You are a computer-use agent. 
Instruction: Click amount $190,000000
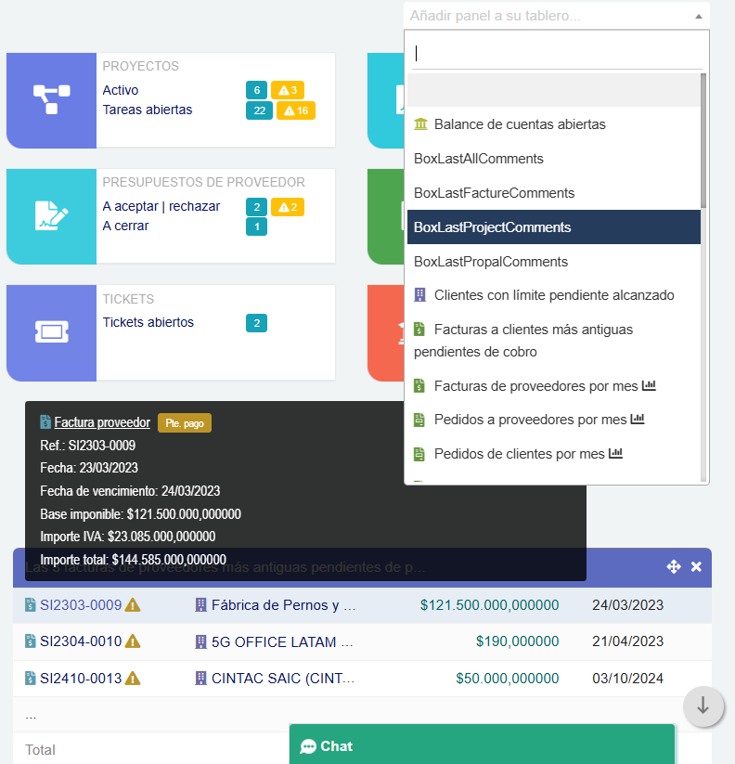[517, 641]
